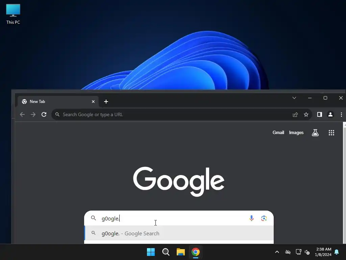The height and width of the screenshot is (260, 346).
Task: Select the g0ogle. Google Search suggestion
Action: point(179,233)
